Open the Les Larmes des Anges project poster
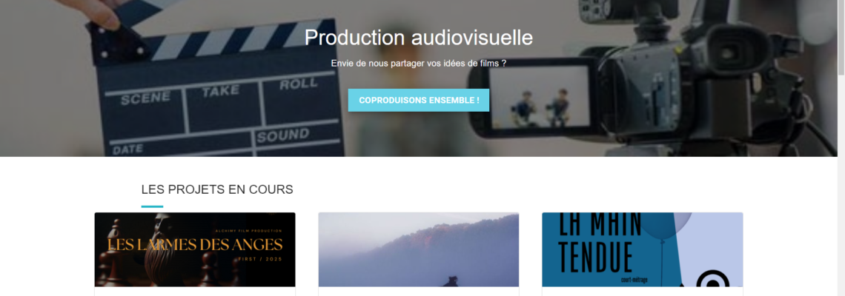Screen dimensions: 845x296 click(x=195, y=249)
